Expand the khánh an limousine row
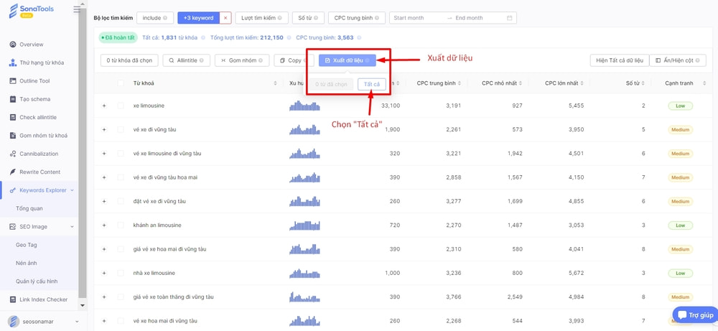The width and height of the screenshot is (718, 331). click(104, 225)
